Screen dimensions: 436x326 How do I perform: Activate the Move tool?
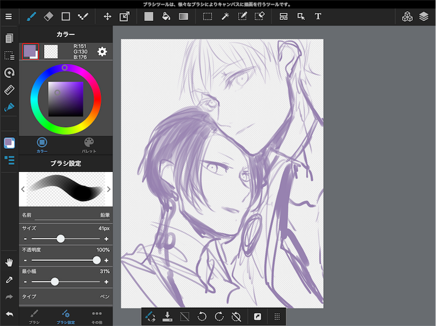(x=108, y=16)
